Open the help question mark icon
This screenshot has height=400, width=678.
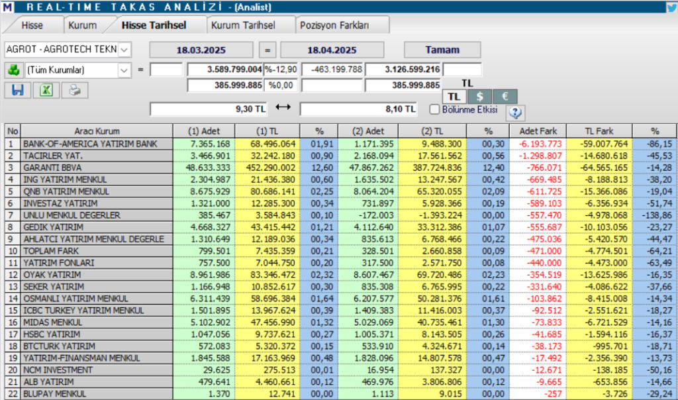(515, 113)
